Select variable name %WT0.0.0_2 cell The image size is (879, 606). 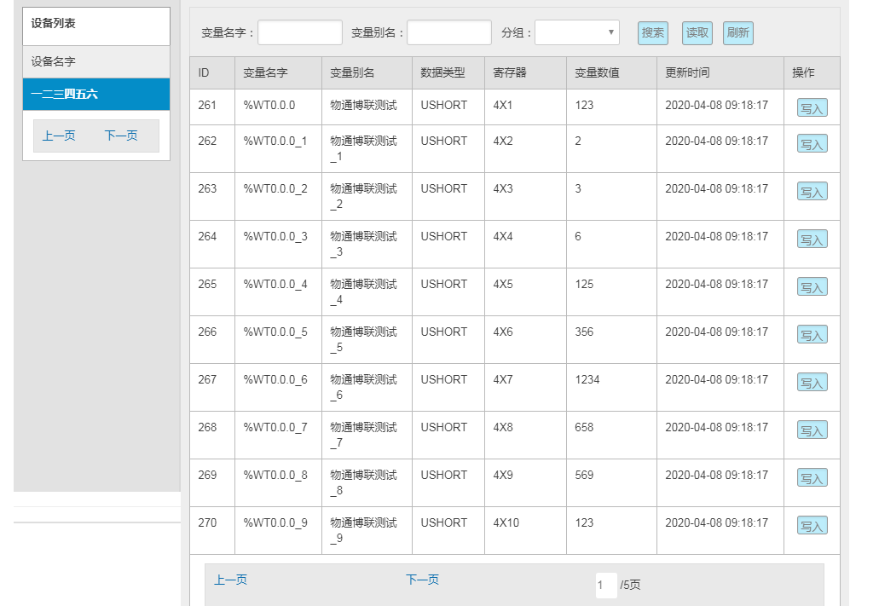tap(278, 196)
